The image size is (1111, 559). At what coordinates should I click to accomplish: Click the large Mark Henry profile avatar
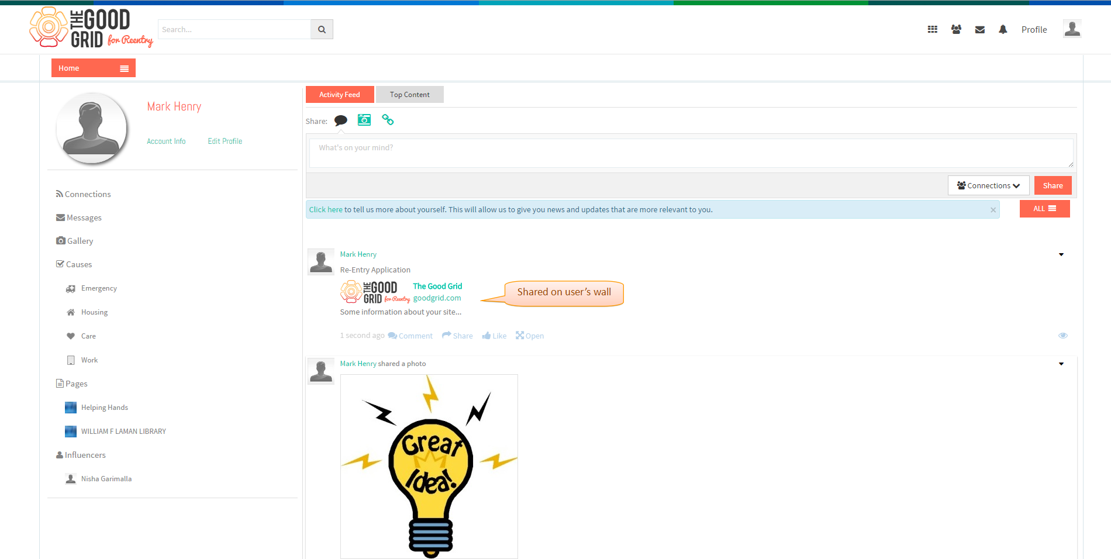pyautogui.click(x=91, y=128)
